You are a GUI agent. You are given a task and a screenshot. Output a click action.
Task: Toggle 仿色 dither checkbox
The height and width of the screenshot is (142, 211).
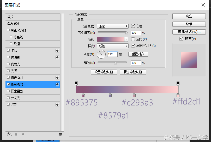pyautogui.click(x=133, y=26)
